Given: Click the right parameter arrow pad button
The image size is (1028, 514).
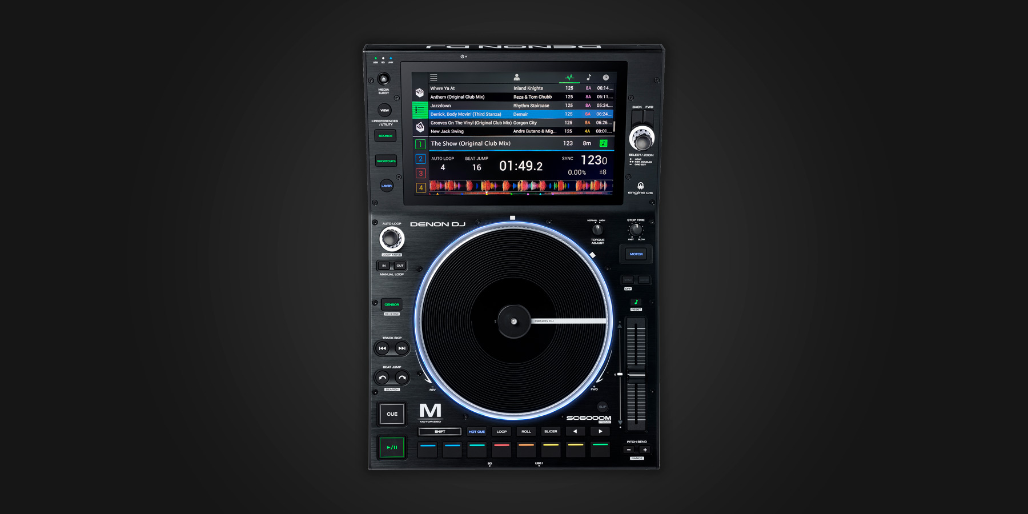Looking at the screenshot, I should coord(600,431).
